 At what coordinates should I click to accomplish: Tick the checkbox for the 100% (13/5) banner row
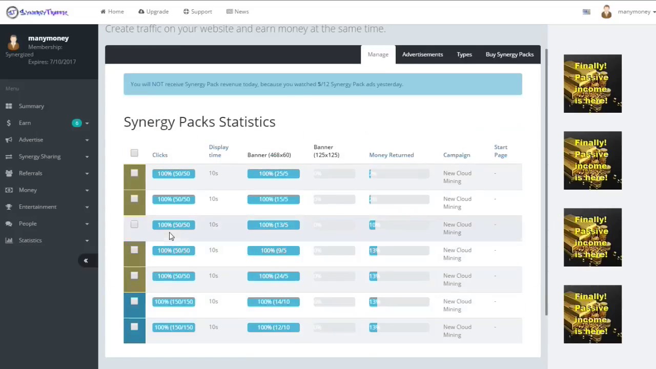point(134,224)
